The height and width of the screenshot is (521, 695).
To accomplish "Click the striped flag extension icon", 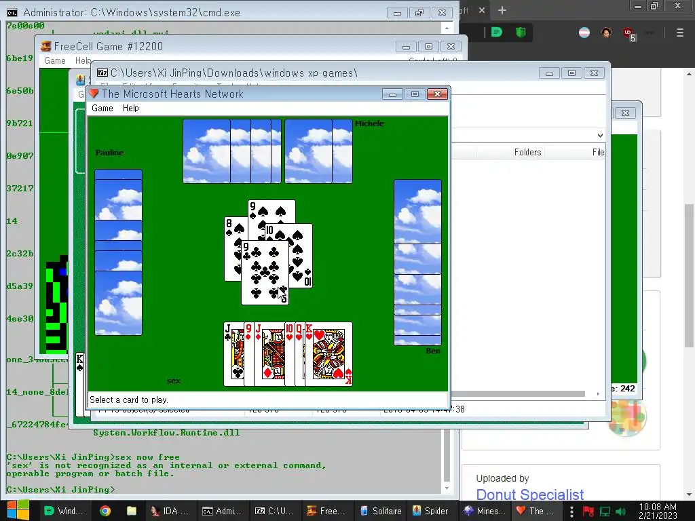I will [x=584, y=33].
